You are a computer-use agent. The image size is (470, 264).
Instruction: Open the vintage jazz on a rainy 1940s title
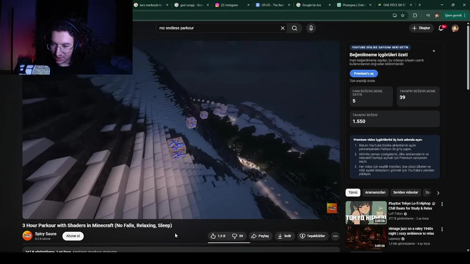click(x=411, y=231)
